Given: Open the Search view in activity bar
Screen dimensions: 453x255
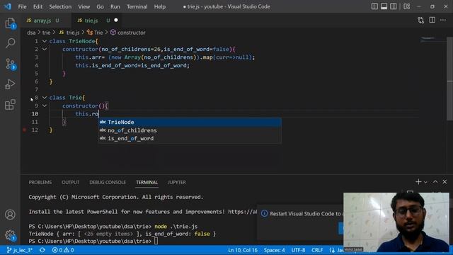Looking at the screenshot, I should click(x=10, y=43).
